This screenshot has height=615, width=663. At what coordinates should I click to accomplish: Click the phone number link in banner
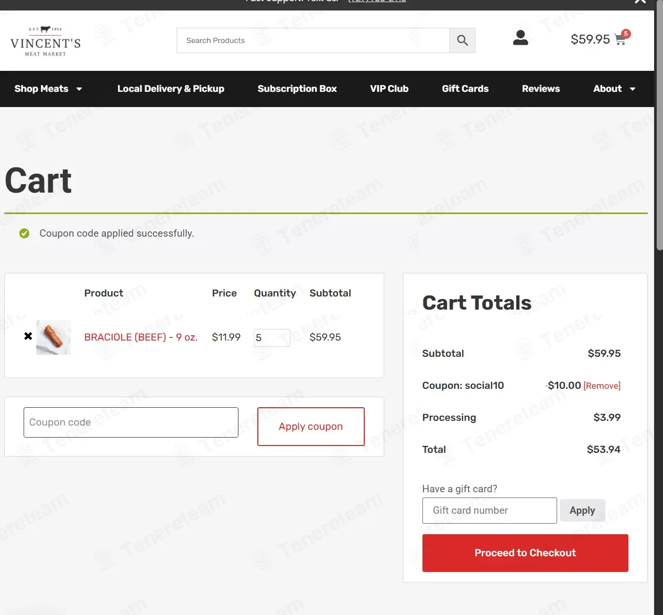pyautogui.click(x=377, y=1)
